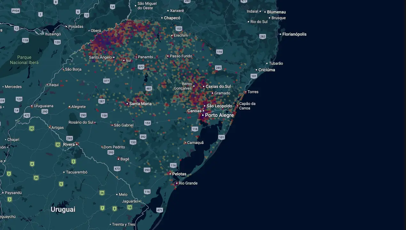
Task: Click the green route 30 shield near Rivera
Action: [58, 145]
